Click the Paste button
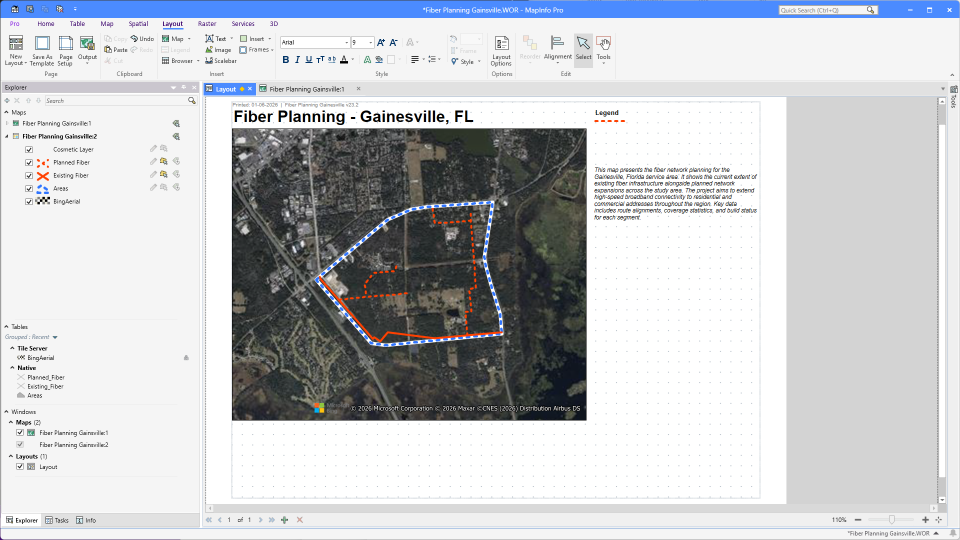This screenshot has width=960, height=540. [116, 49]
